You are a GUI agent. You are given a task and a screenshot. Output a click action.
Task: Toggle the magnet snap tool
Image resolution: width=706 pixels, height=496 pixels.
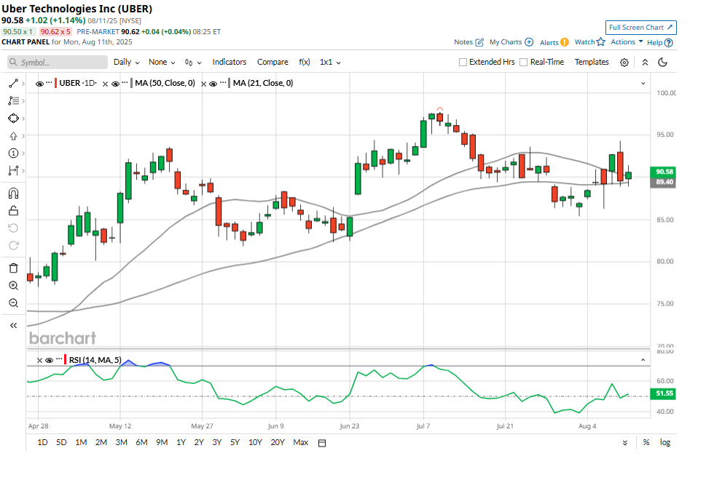(x=14, y=193)
